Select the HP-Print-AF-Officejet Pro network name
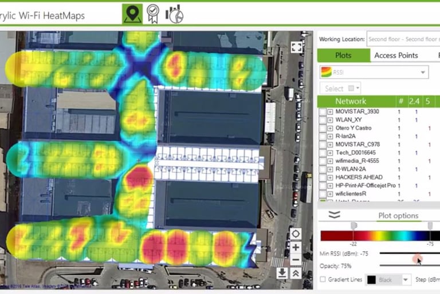The image size is (440, 294). point(366,185)
